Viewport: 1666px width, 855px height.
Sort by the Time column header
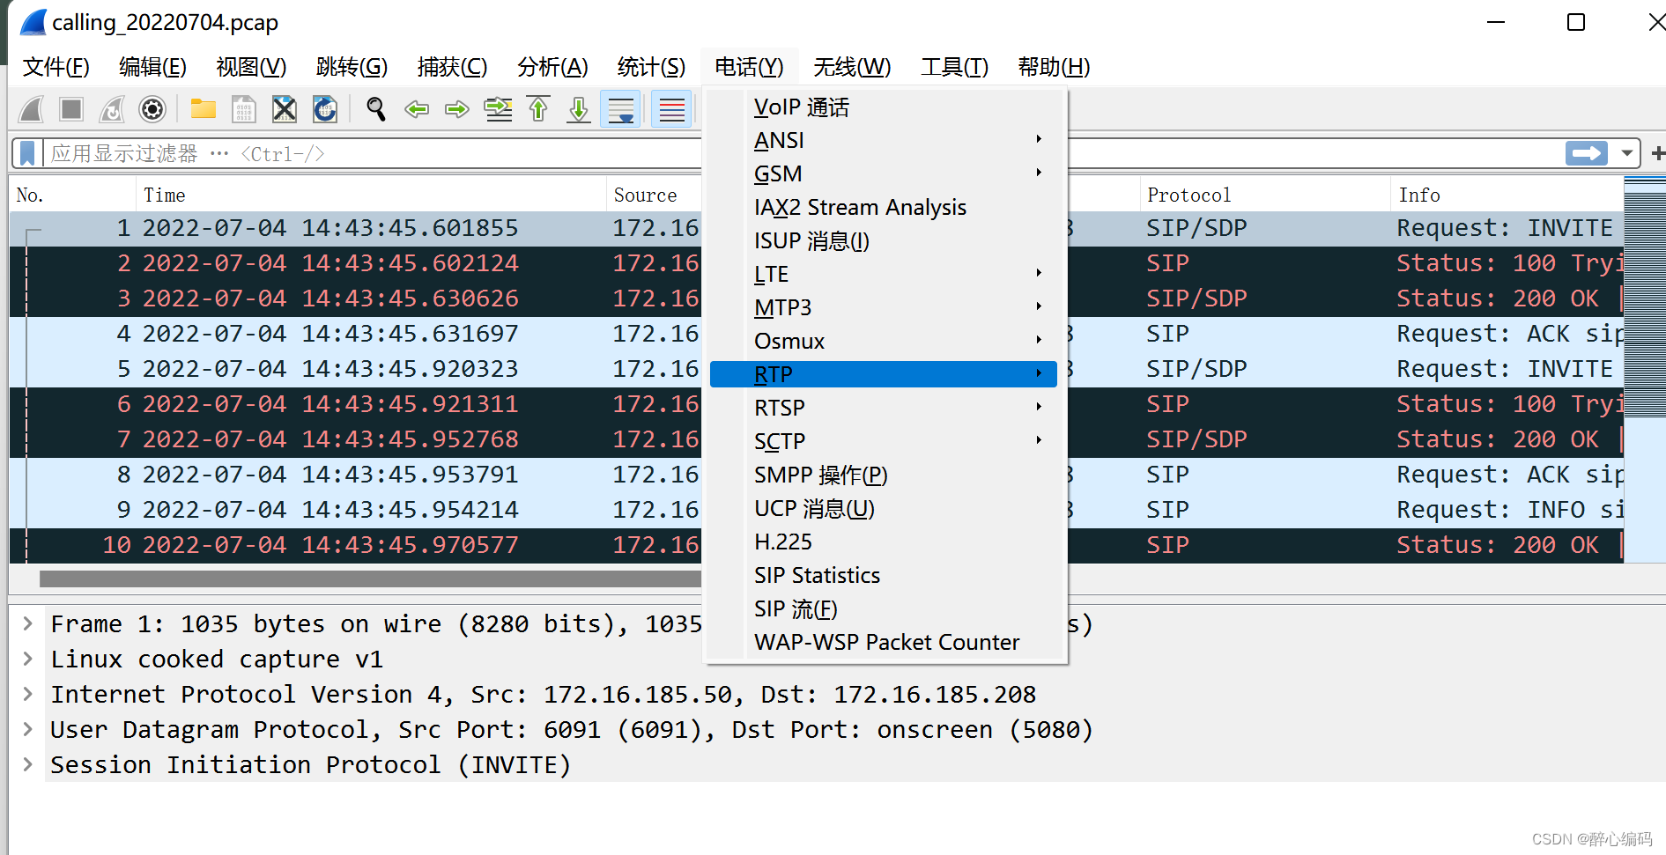tap(371, 195)
